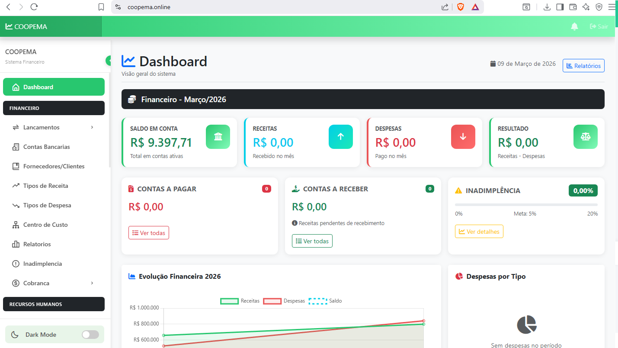
Task: Click the balance scale icon on Resultado card
Action: [586, 137]
